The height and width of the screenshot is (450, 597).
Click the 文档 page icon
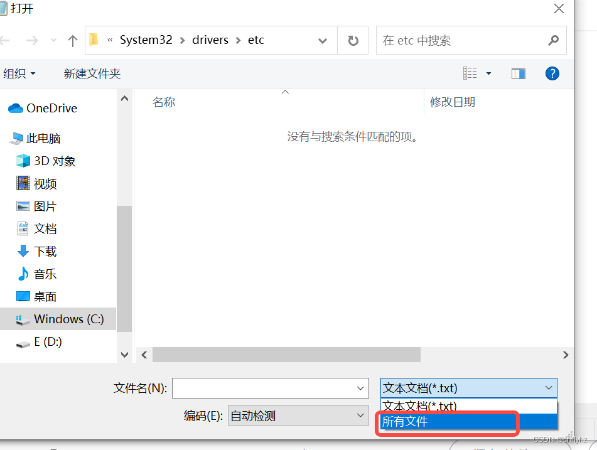tap(23, 228)
